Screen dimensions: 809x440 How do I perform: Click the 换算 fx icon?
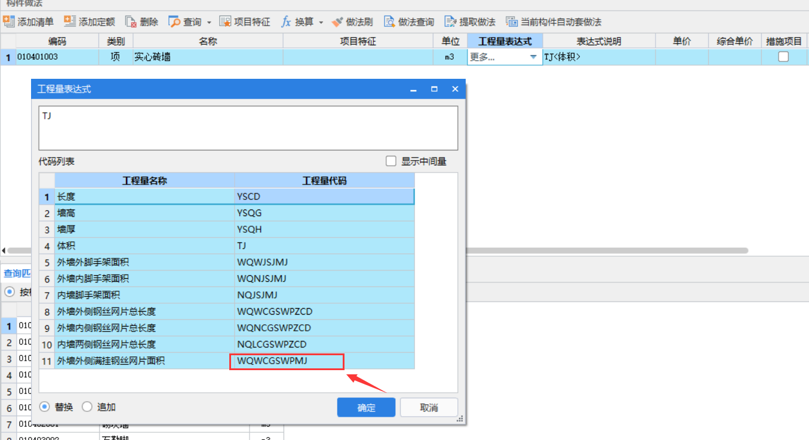pyautogui.click(x=286, y=22)
